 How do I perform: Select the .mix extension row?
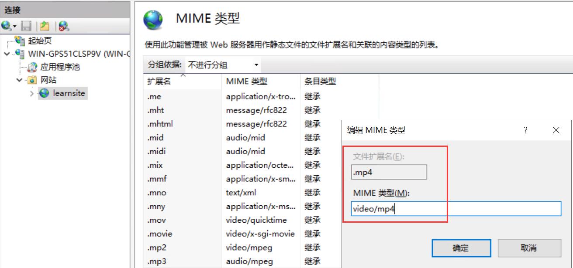tap(155, 165)
